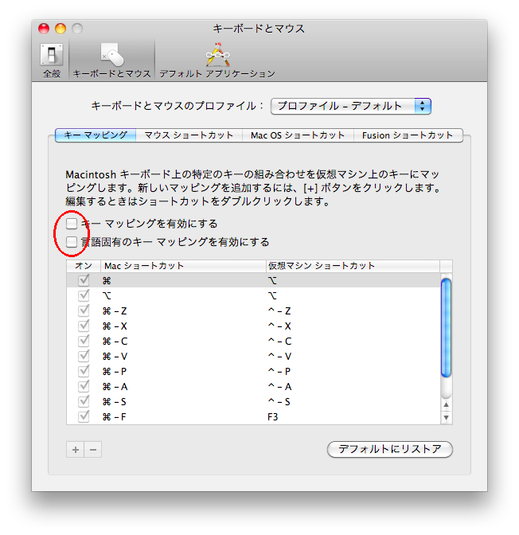Toggle the checkbox for the ⌘ to ⌥ mapping row
Image resolution: width=519 pixels, height=535 pixels.
click(x=84, y=280)
